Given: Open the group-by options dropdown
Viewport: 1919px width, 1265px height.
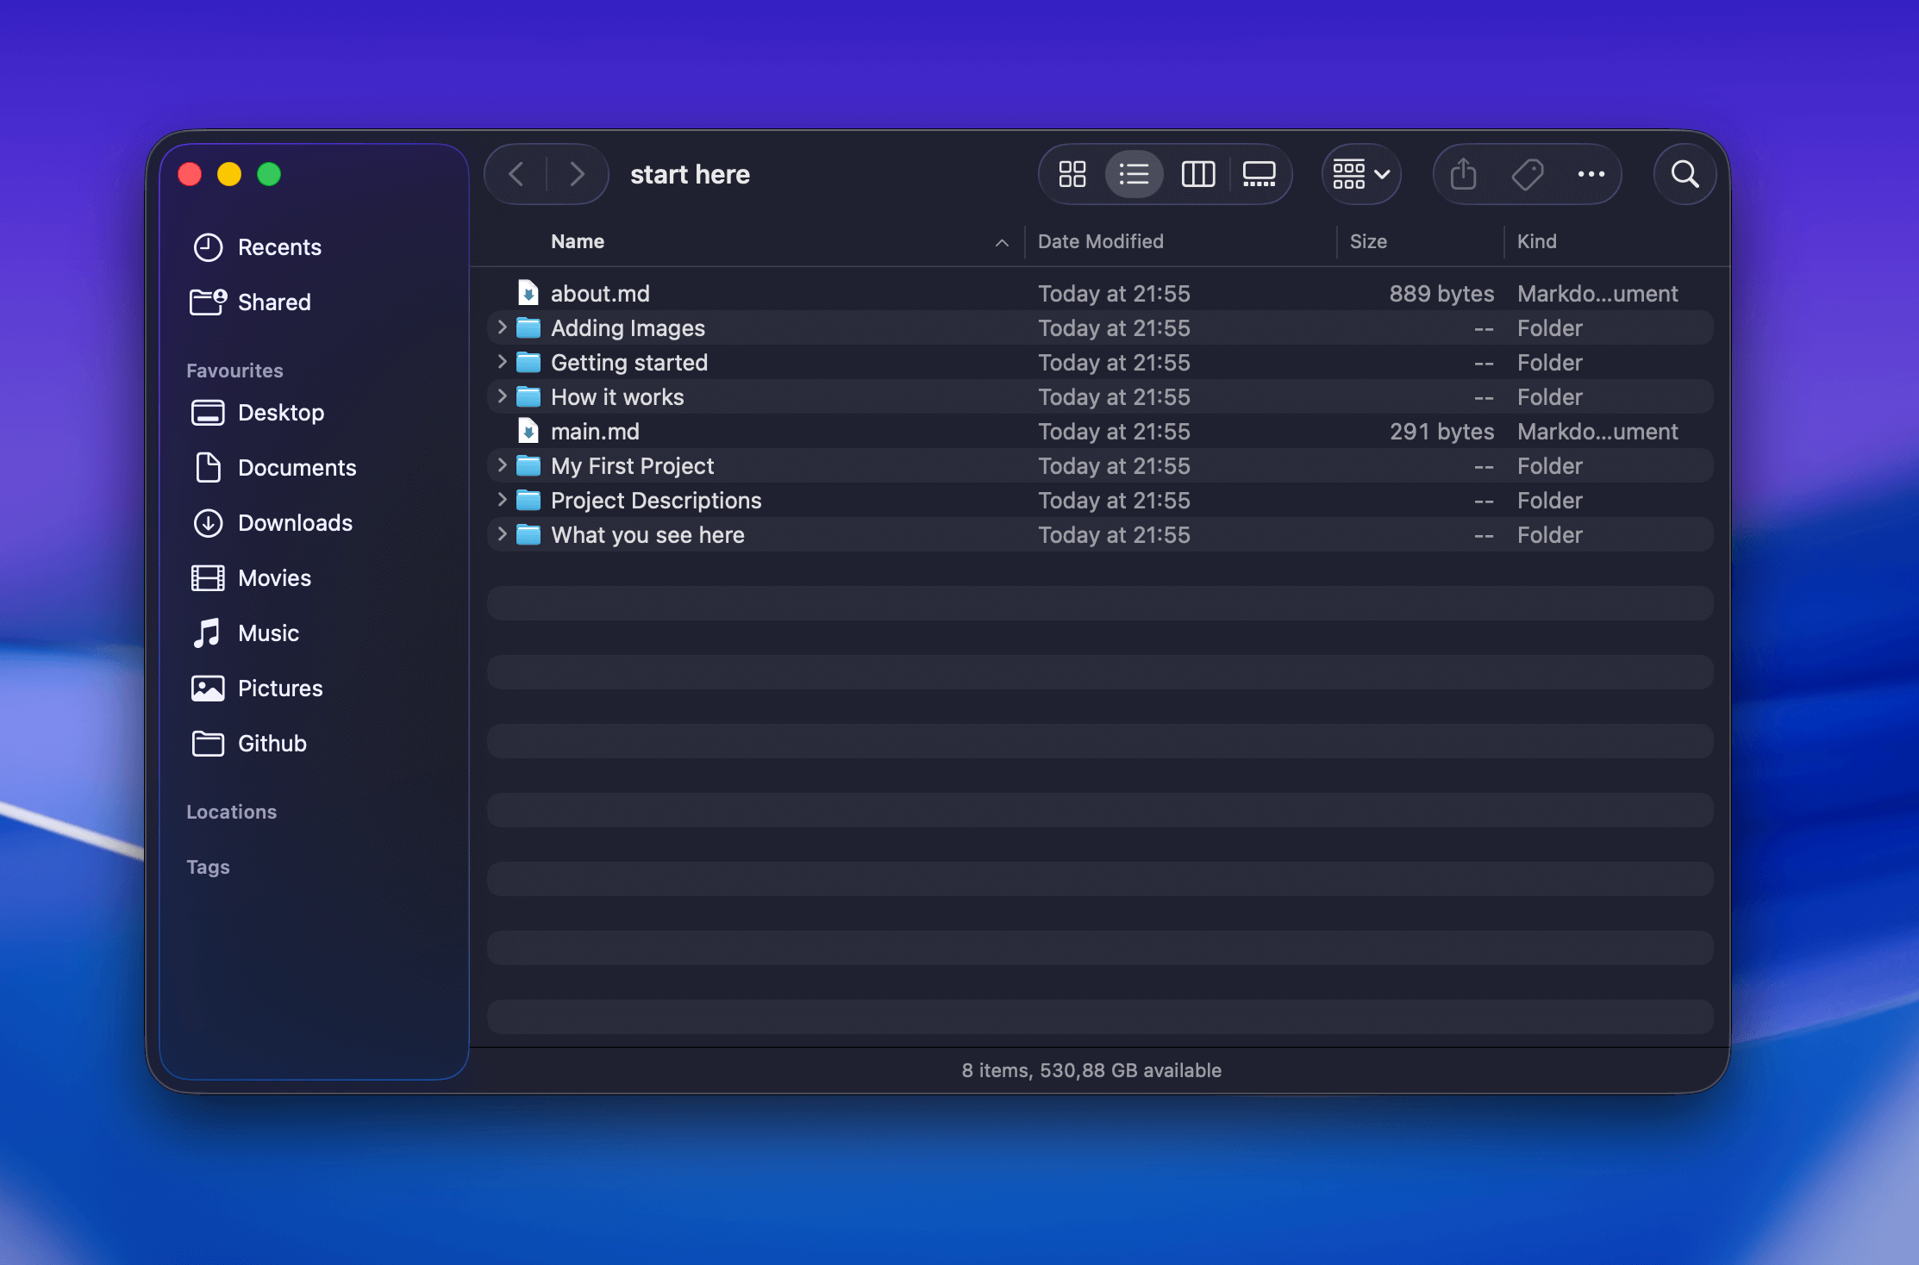Looking at the screenshot, I should point(1361,174).
